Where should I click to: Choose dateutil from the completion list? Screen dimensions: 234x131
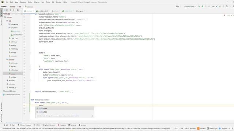(65, 112)
